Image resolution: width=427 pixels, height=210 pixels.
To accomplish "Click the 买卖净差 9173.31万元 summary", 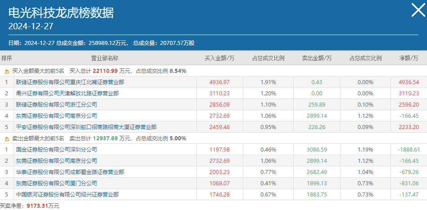I will (x=29, y=206).
